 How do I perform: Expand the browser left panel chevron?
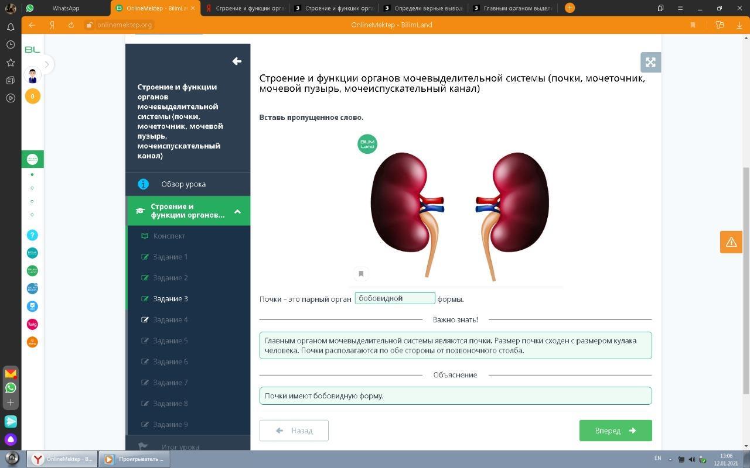[46, 64]
